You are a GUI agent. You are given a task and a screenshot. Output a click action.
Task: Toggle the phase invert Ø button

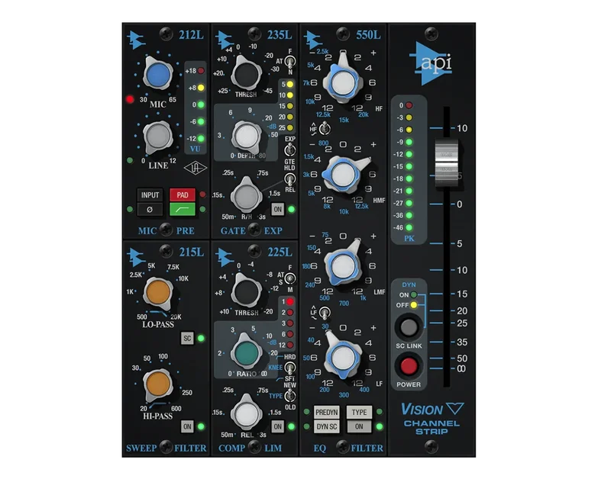[150, 209]
